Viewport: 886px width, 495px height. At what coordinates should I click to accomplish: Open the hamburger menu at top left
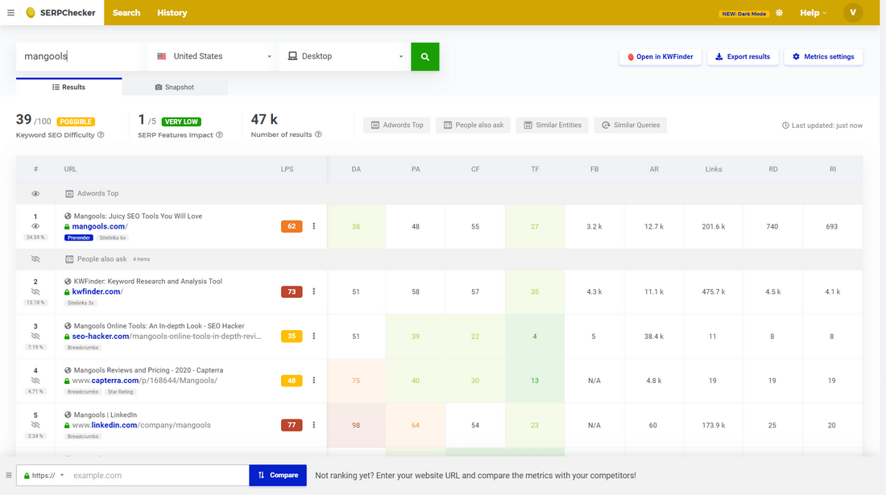tap(10, 12)
